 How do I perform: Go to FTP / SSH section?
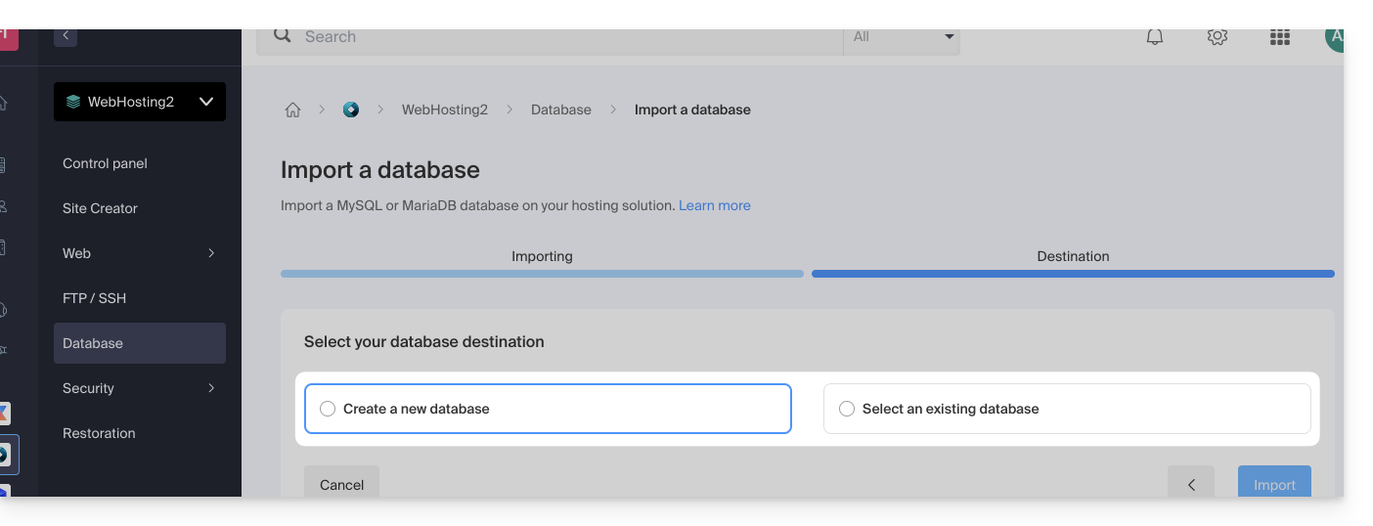[x=94, y=298]
